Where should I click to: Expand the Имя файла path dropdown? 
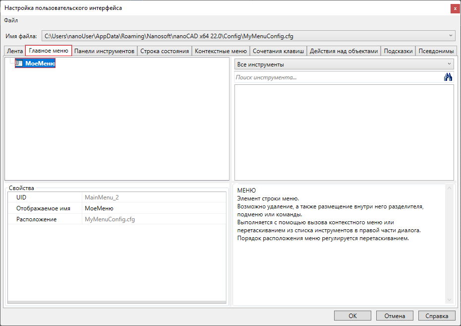[450, 36]
